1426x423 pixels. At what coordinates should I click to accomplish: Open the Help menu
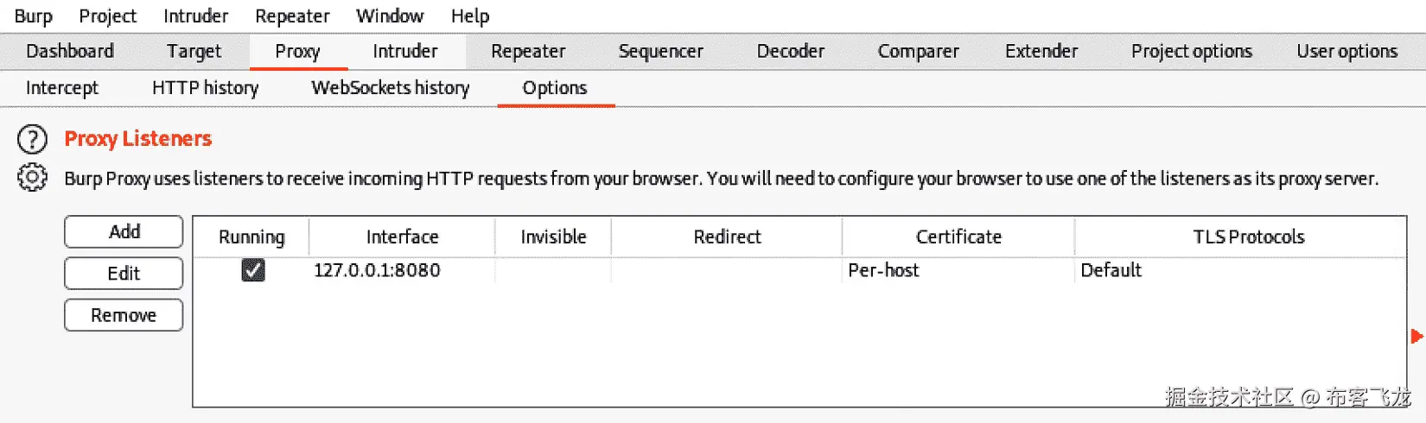[x=469, y=16]
